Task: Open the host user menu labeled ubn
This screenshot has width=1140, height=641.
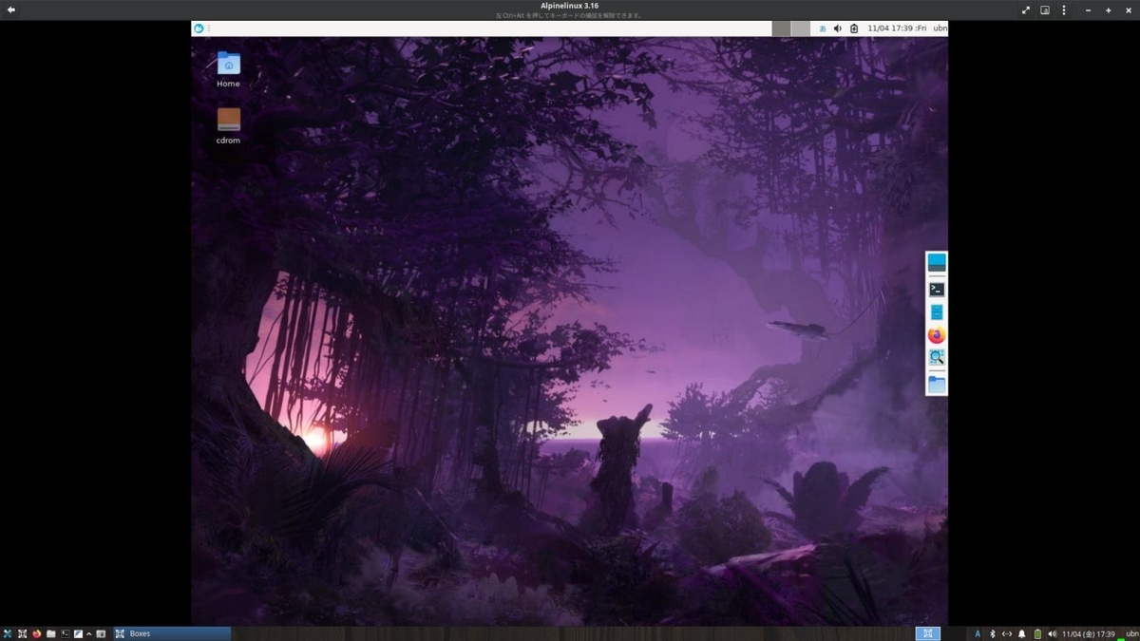Action: (x=1131, y=633)
